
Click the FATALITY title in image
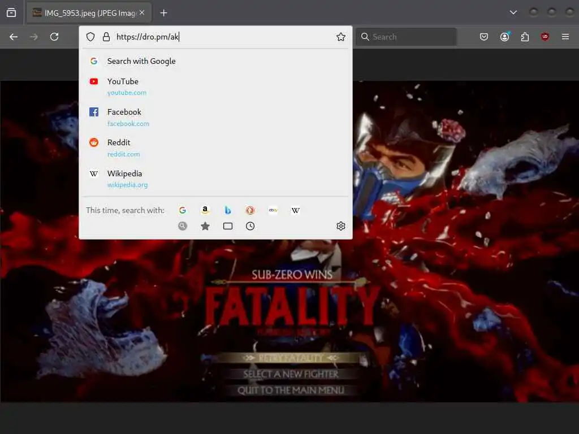(x=292, y=307)
